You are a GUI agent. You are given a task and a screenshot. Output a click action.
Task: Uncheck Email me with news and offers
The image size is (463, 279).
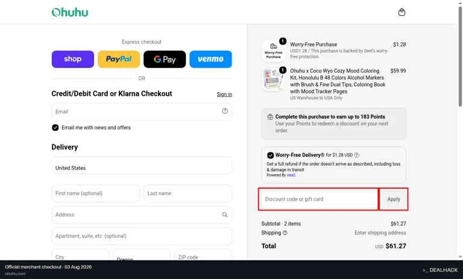(x=55, y=128)
